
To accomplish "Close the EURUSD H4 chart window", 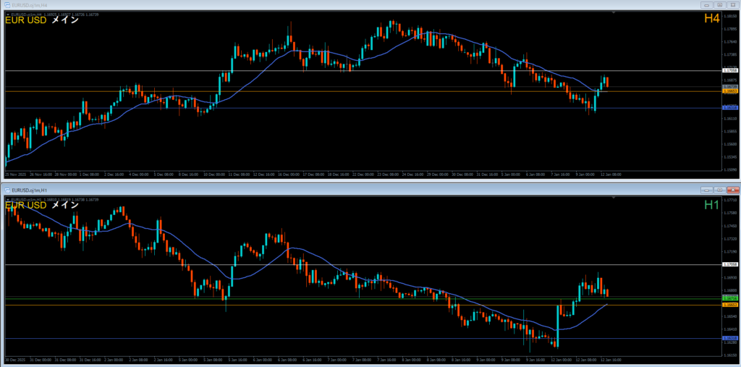I will [x=732, y=4].
